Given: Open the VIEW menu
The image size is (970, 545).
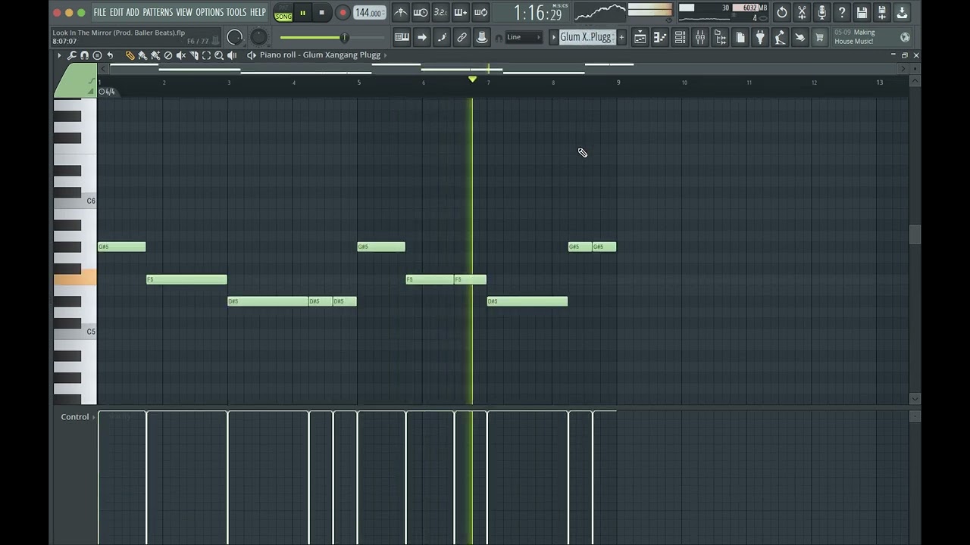Looking at the screenshot, I should [x=184, y=12].
